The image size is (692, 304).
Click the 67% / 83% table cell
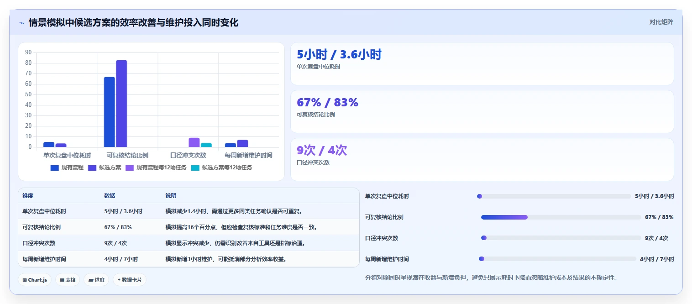pyautogui.click(x=118, y=227)
